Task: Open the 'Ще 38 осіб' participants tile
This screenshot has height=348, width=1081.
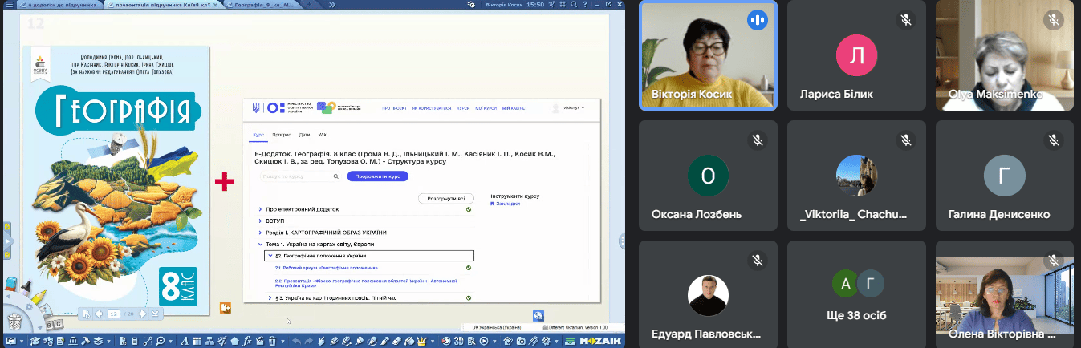Action: (857, 295)
